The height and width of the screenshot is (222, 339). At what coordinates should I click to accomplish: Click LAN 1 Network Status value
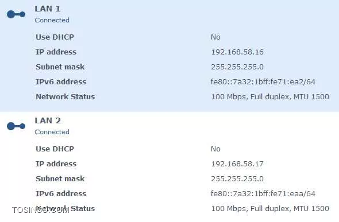(x=270, y=96)
